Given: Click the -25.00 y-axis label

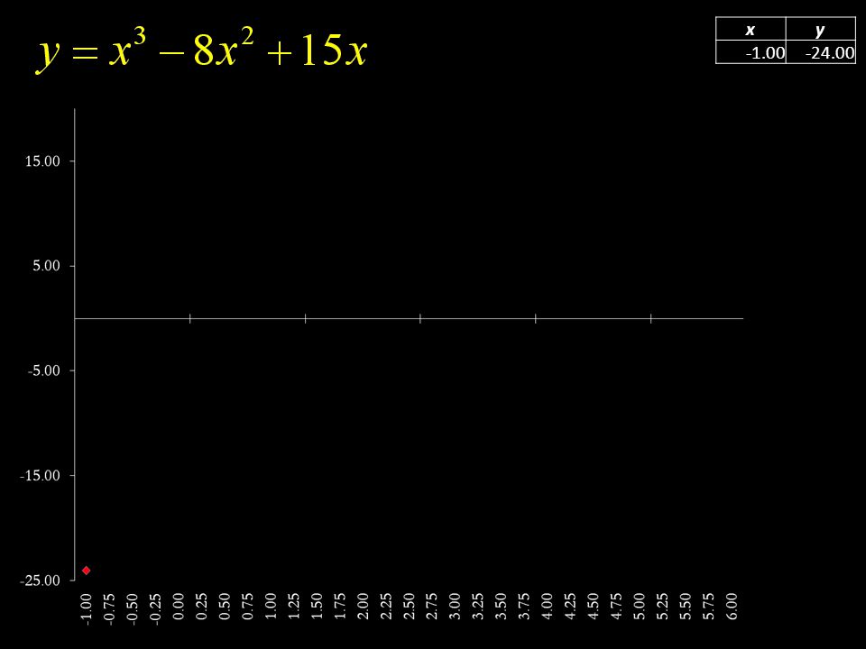Looking at the screenshot, I should tap(40, 580).
